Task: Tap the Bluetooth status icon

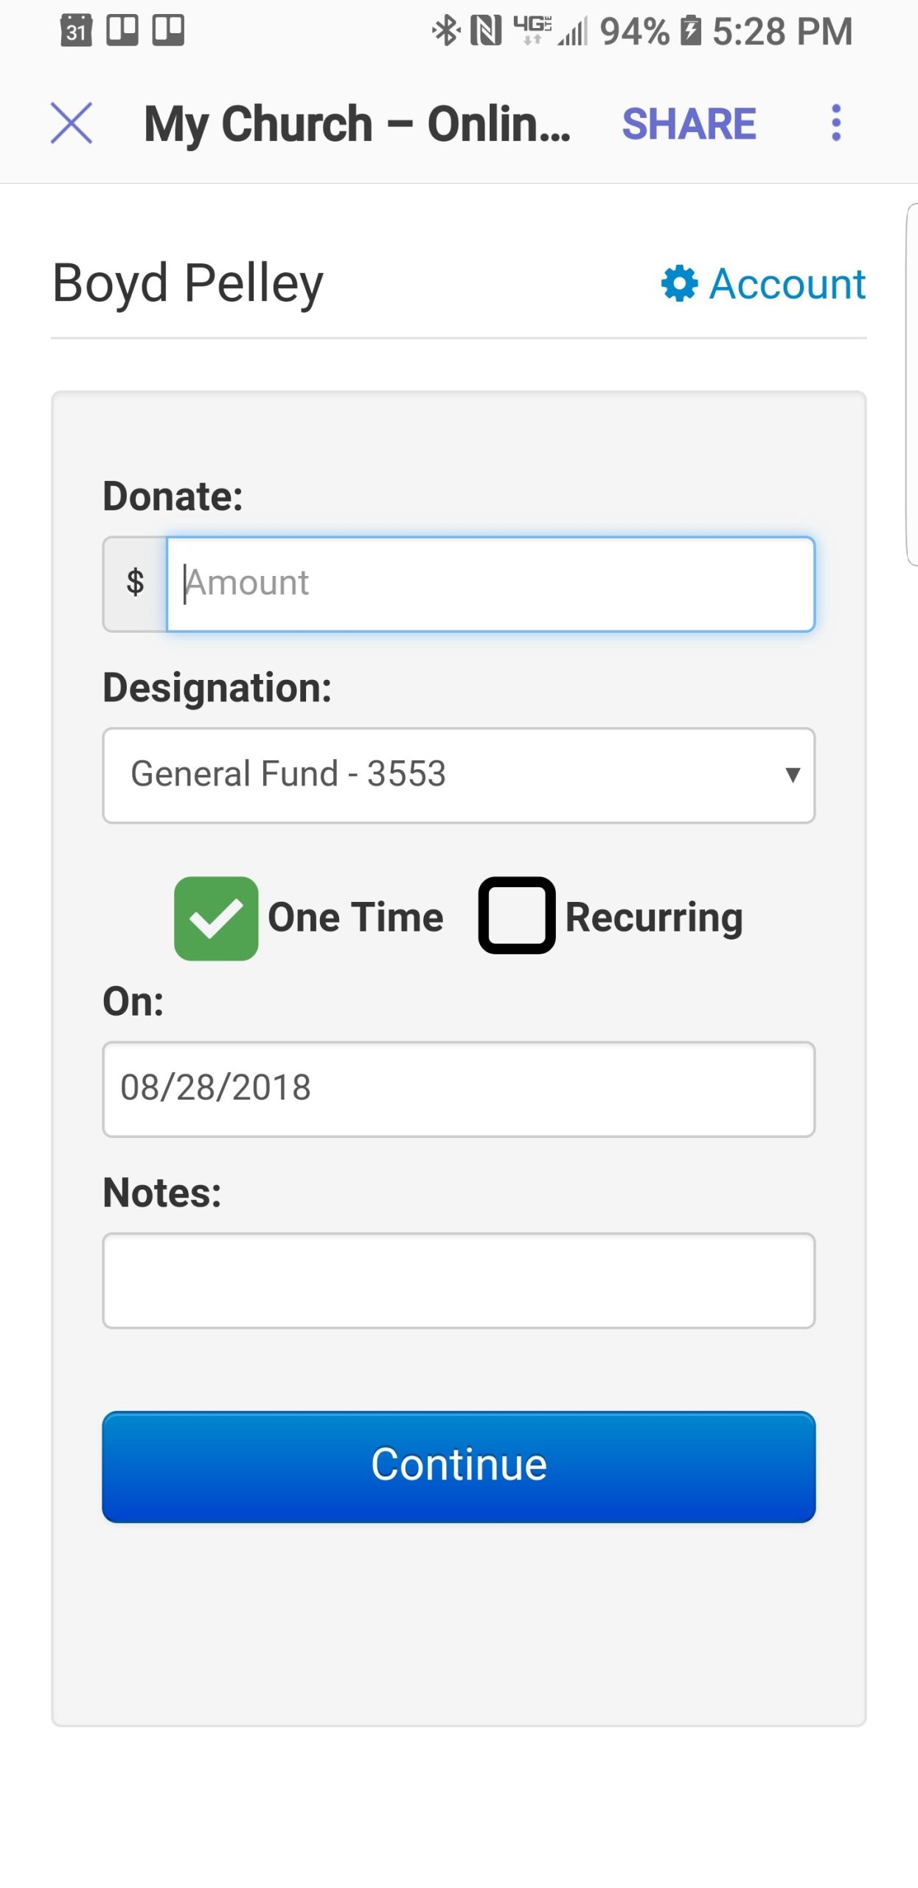Action: [445, 31]
